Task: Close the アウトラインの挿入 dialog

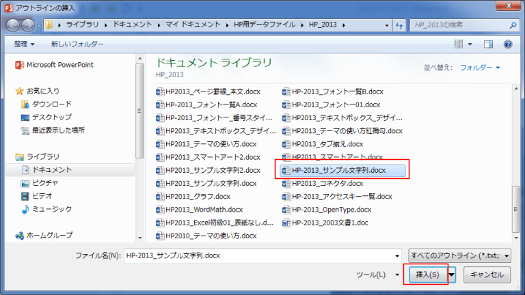Action: (509, 5)
